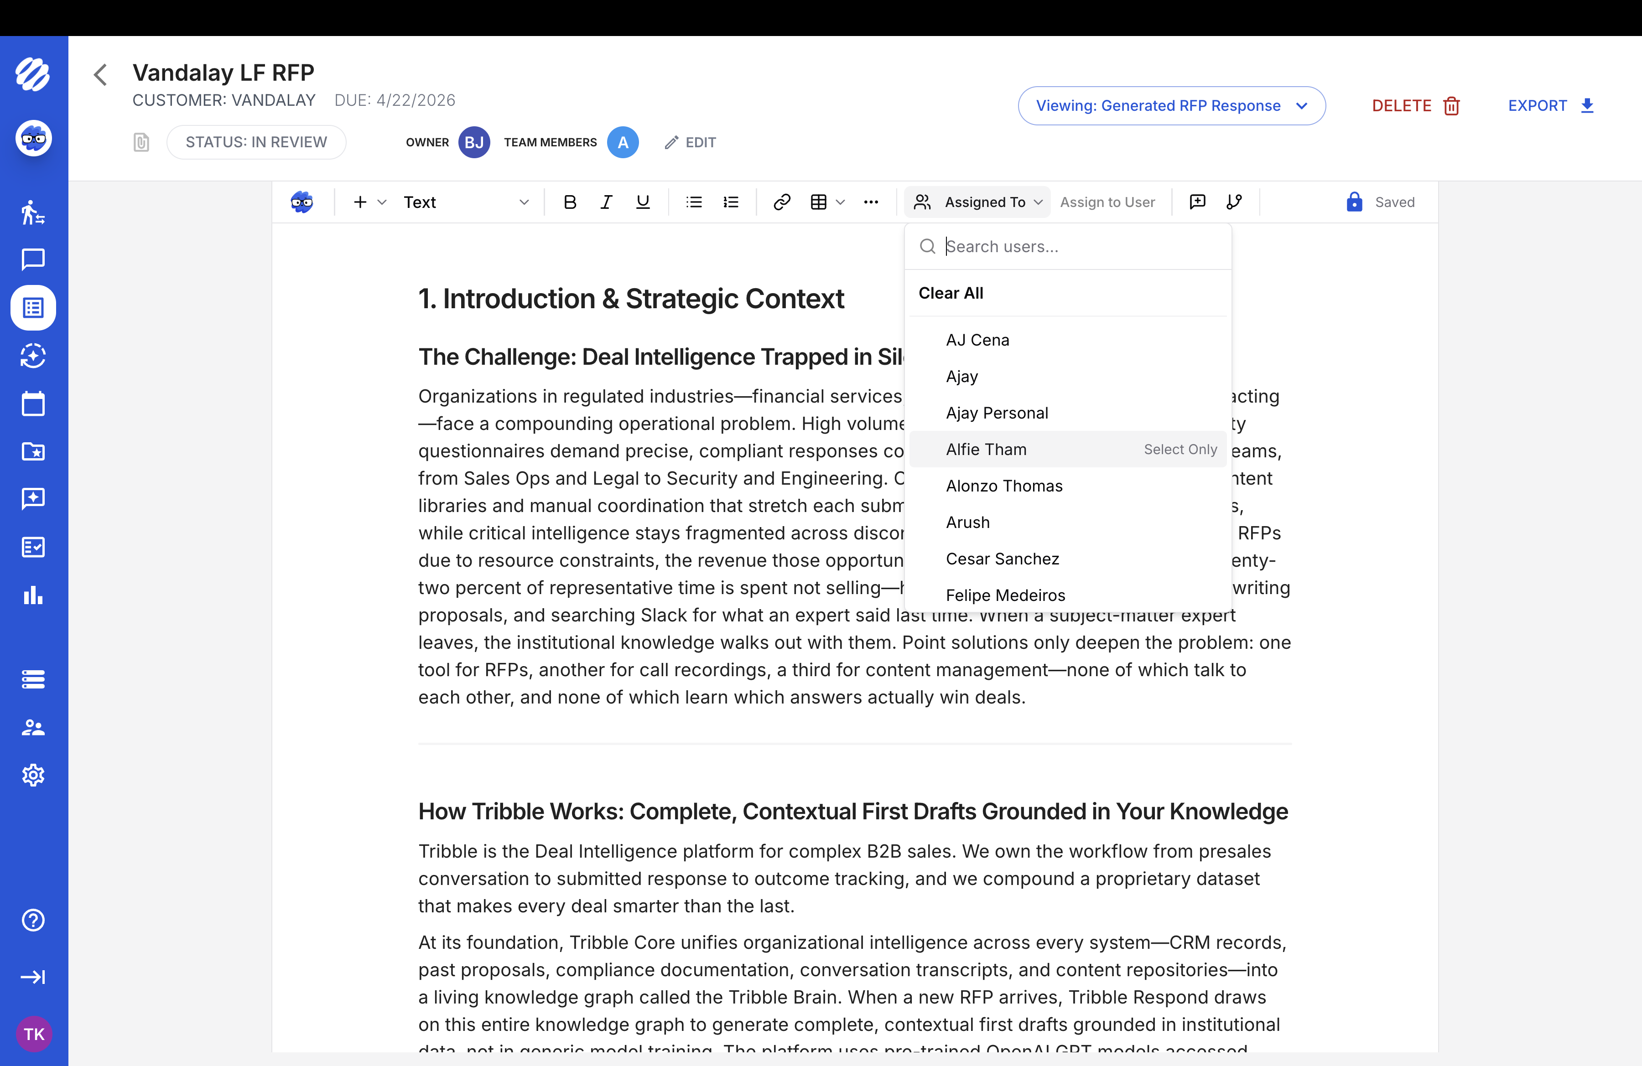Image resolution: width=1642 pixels, height=1066 pixels.
Task: Click Select Only beside Alfie Tham
Action: pyautogui.click(x=1180, y=450)
